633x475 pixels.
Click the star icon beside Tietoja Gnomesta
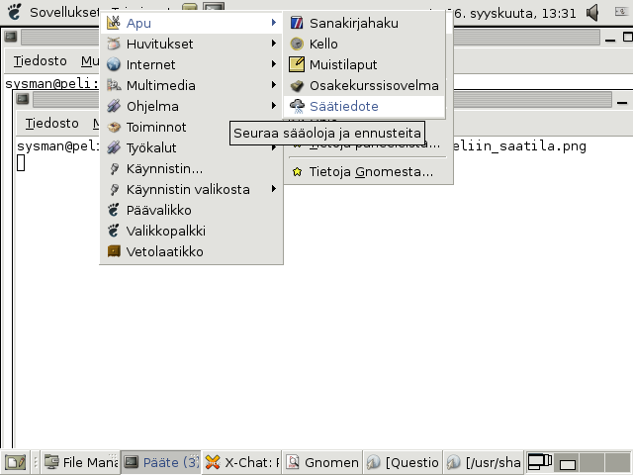click(297, 172)
